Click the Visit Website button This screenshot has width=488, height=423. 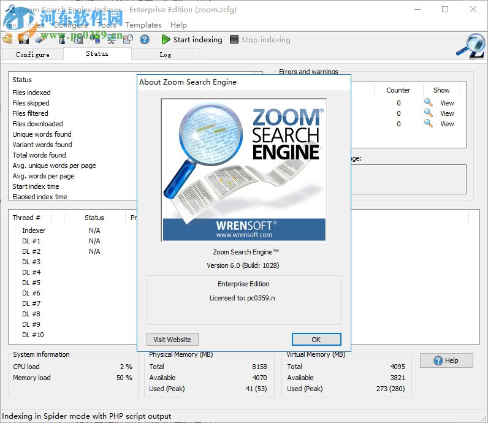[x=172, y=339]
